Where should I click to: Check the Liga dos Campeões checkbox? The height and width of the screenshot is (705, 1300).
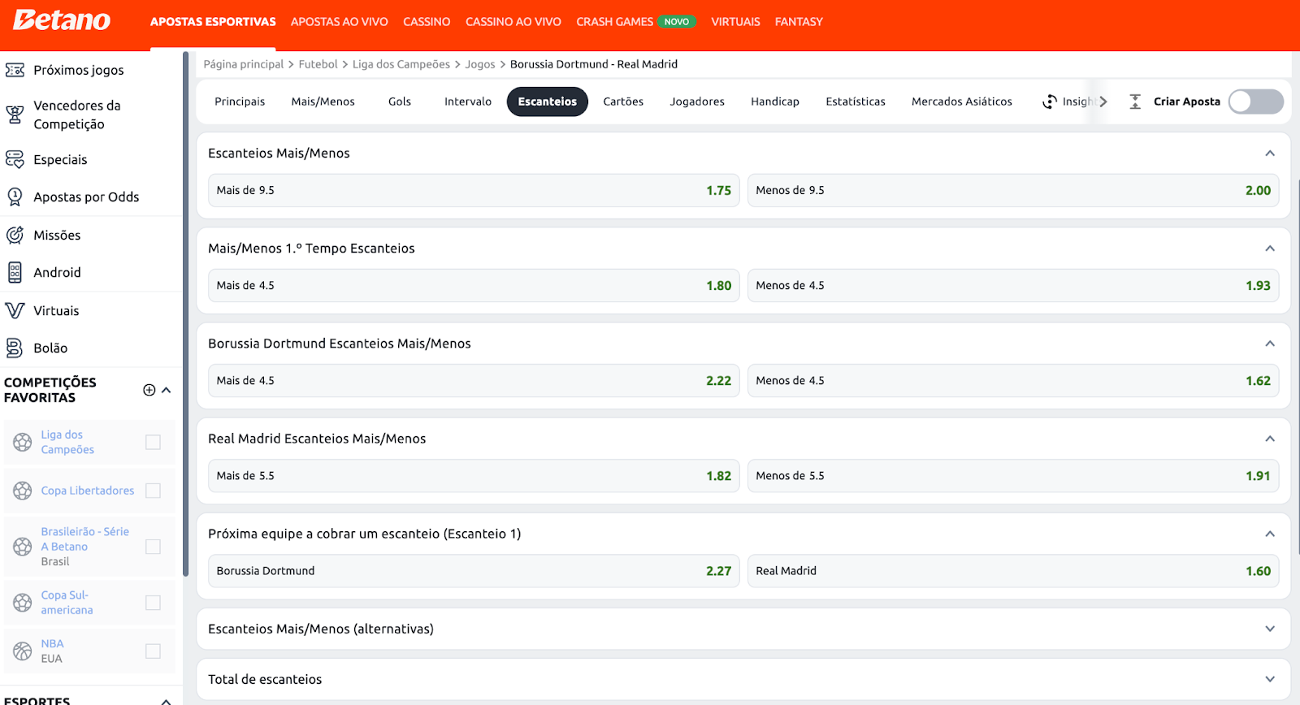(x=153, y=442)
